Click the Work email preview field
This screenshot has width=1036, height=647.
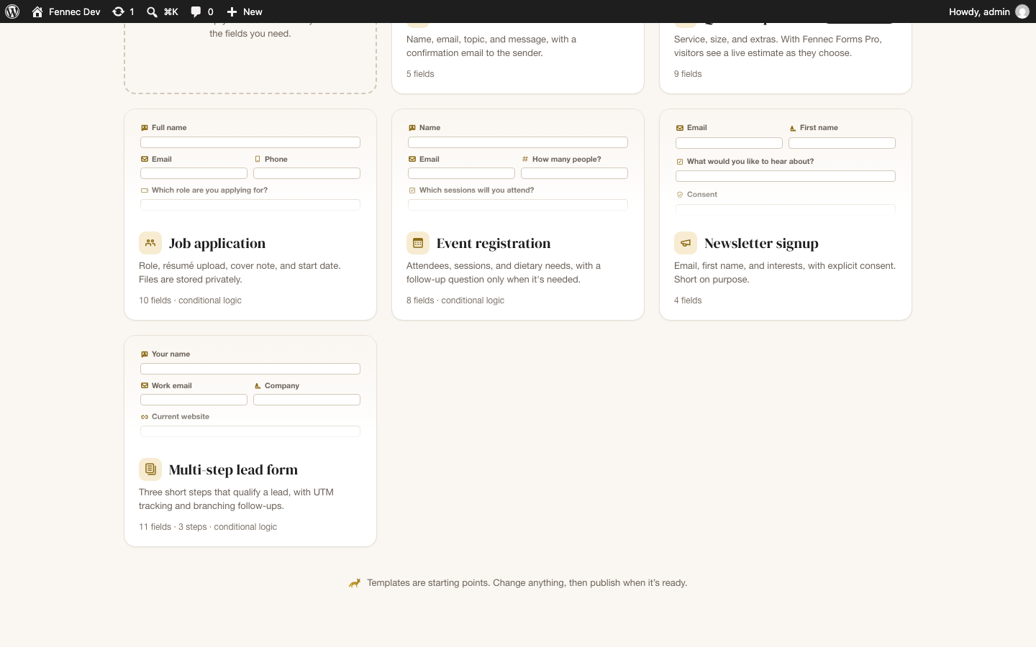click(x=194, y=400)
